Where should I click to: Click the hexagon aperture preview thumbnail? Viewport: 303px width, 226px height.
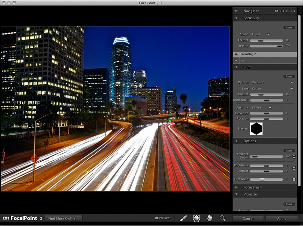257,129
